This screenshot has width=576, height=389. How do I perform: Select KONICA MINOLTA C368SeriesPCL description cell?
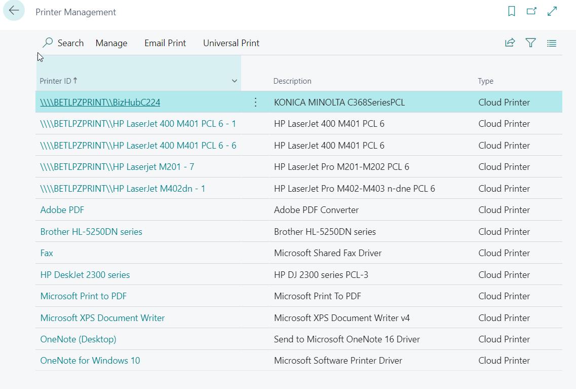point(339,102)
